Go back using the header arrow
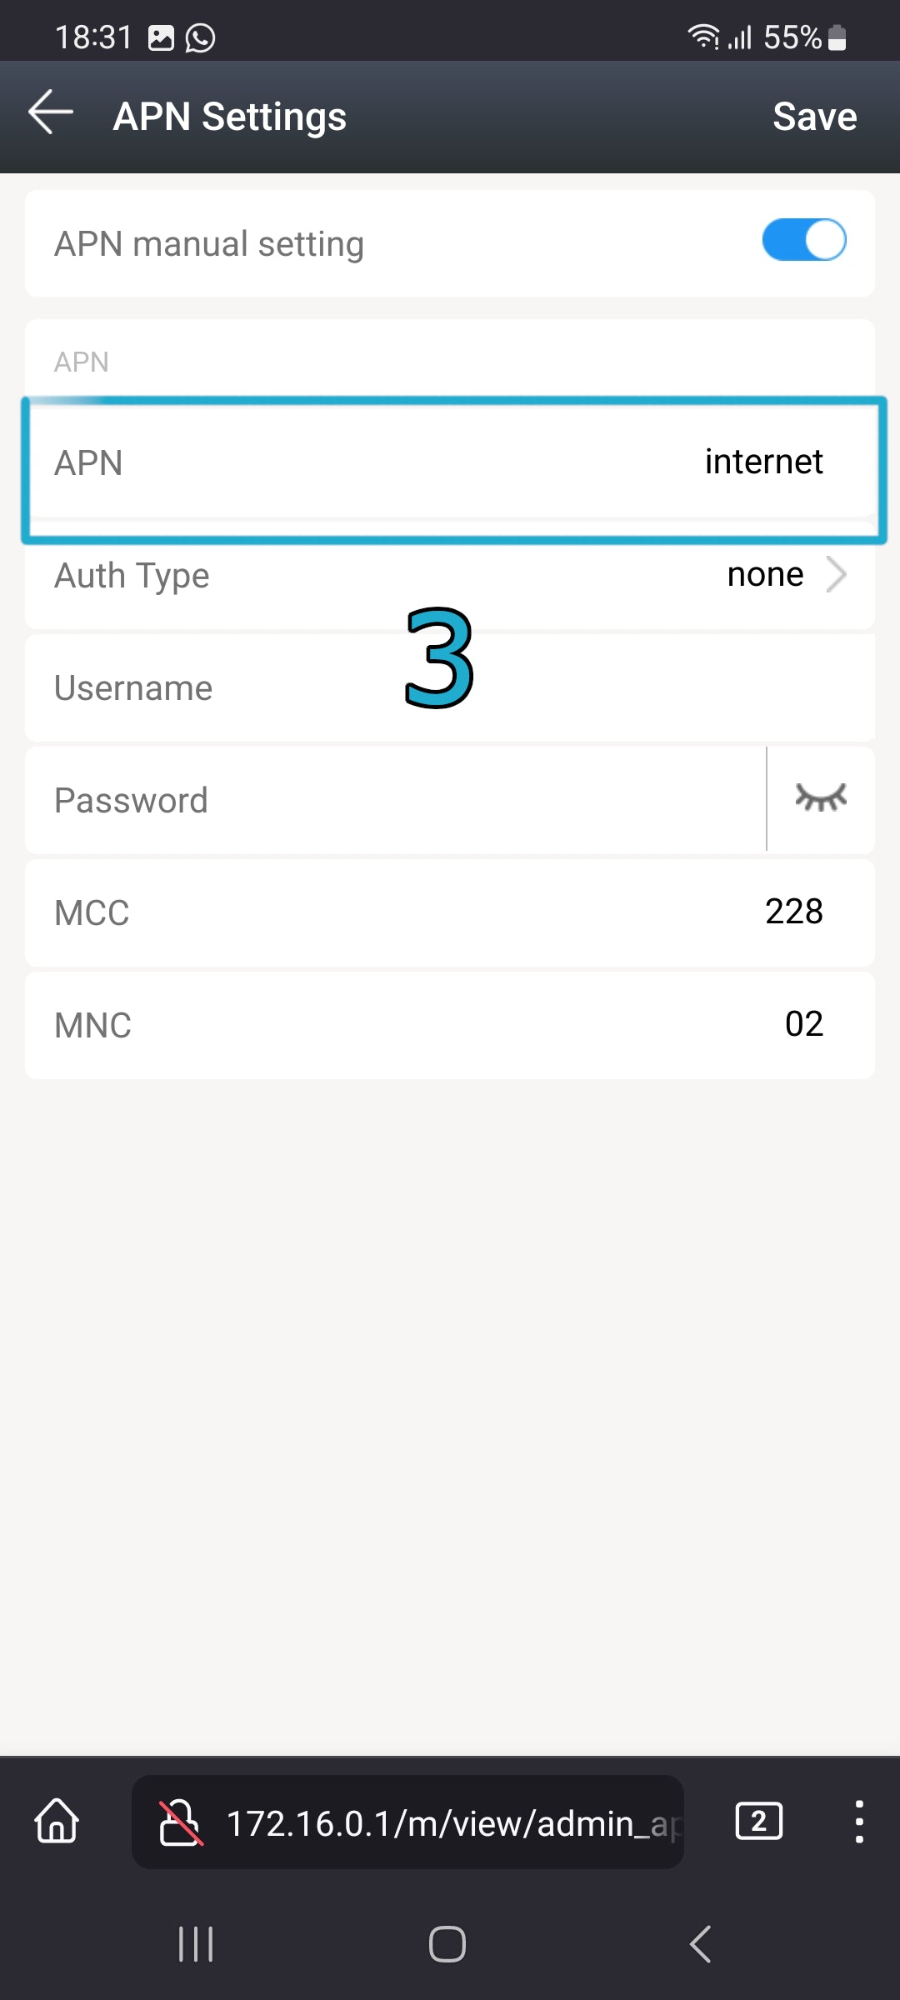 [51, 112]
